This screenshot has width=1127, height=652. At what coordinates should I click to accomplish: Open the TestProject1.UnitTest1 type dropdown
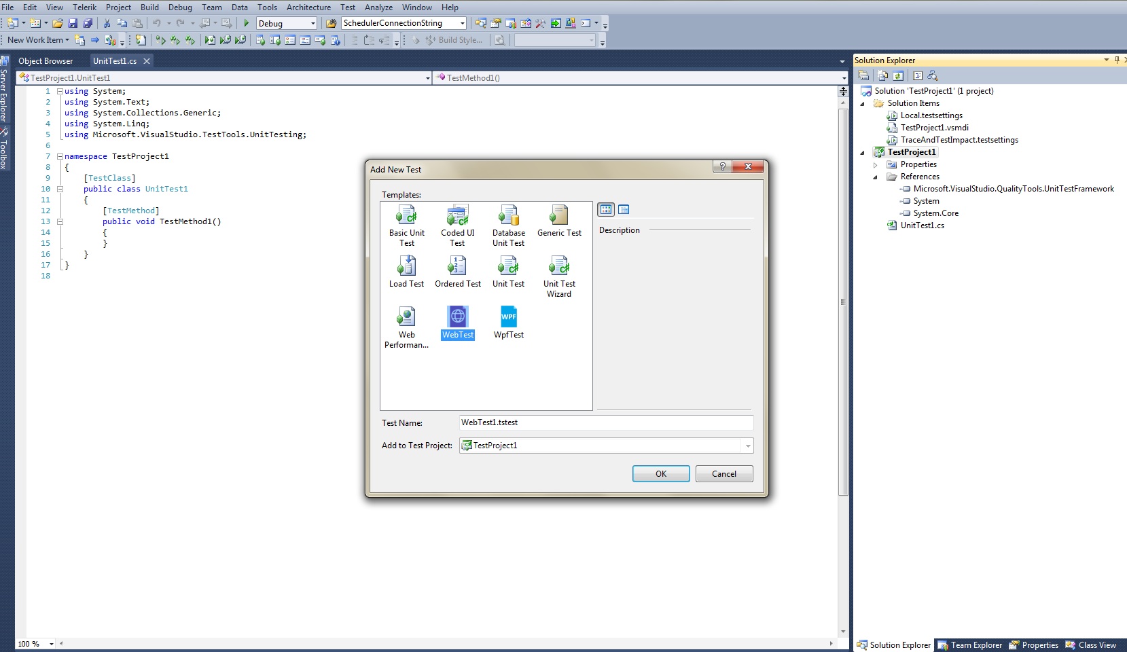tap(428, 78)
